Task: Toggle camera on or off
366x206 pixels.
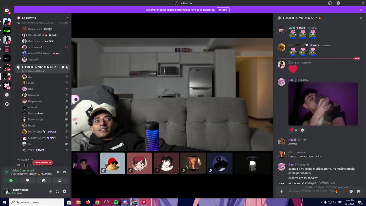Action: click(11, 181)
